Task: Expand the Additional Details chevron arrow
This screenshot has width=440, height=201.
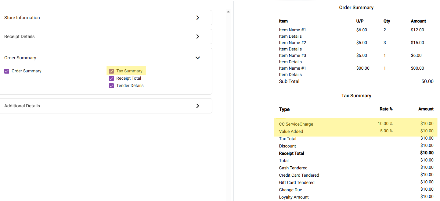Action: [x=198, y=106]
